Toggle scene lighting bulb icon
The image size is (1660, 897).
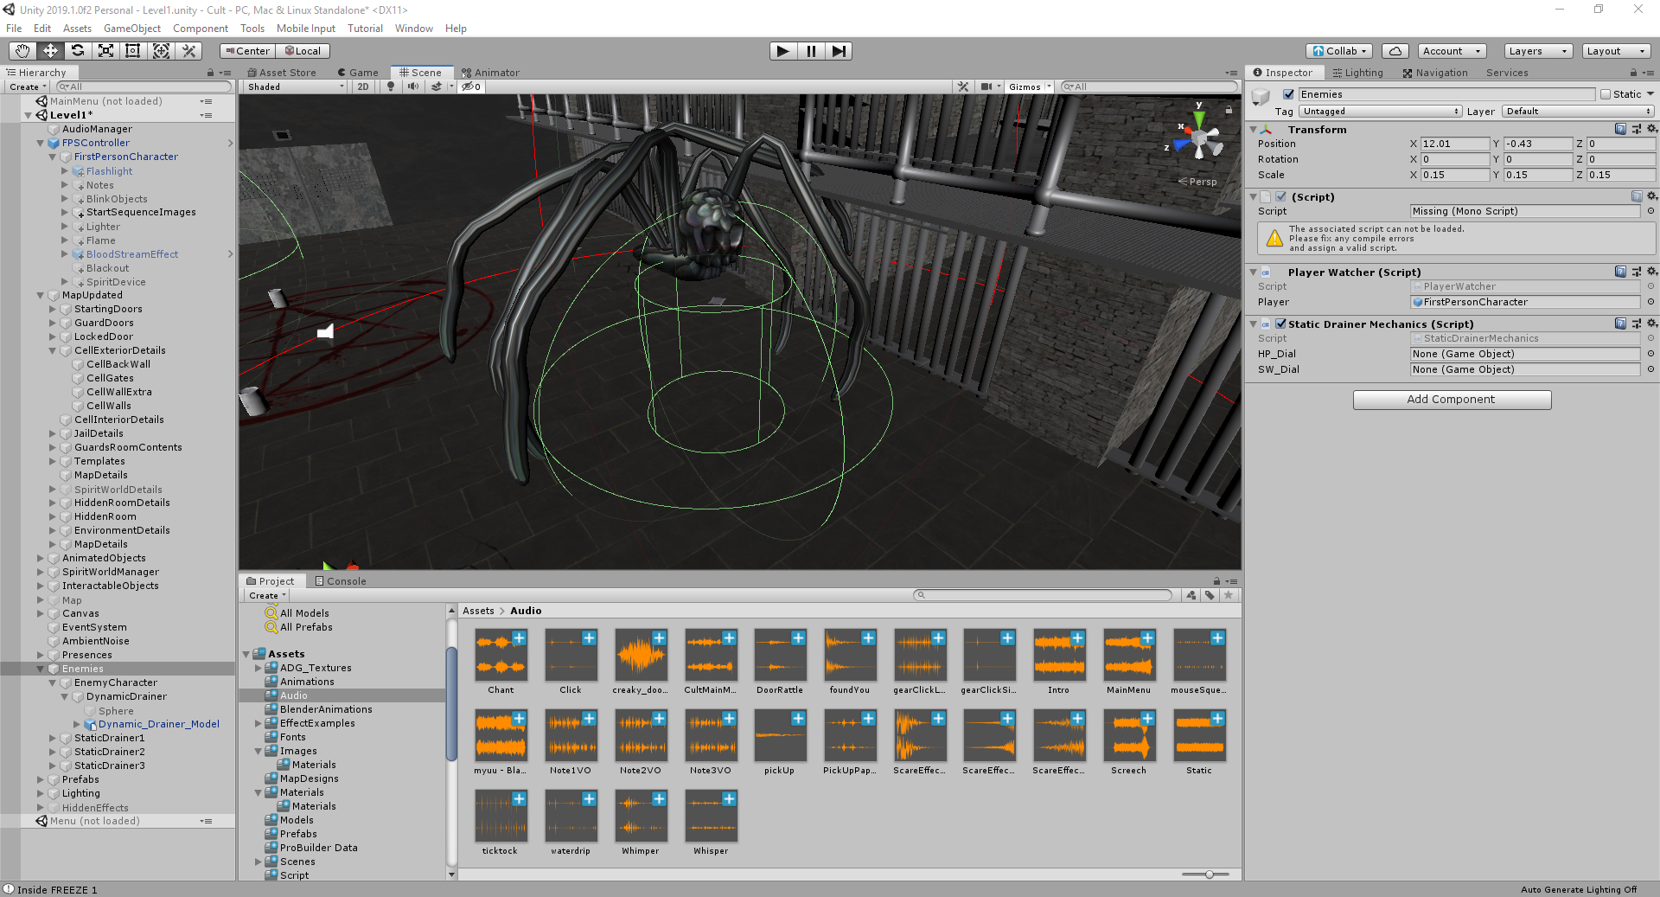(391, 86)
